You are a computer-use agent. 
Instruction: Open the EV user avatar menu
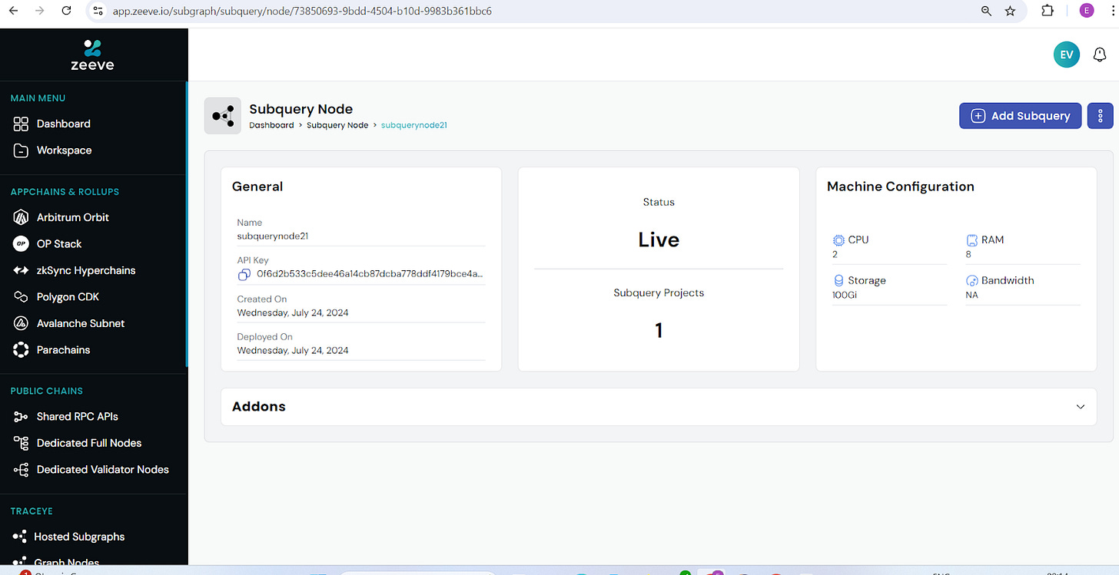(x=1066, y=55)
